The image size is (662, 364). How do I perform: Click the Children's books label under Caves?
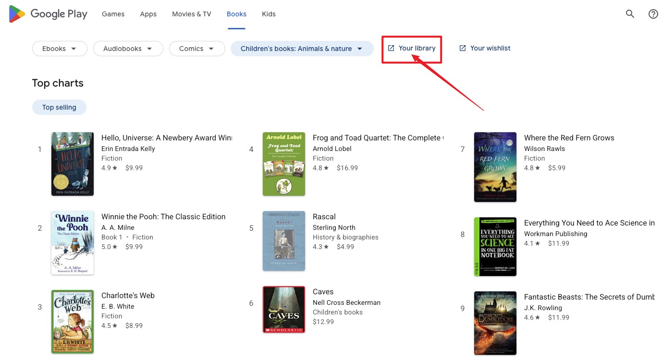pos(338,312)
